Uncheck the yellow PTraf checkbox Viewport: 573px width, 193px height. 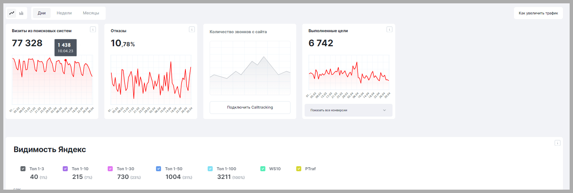(299, 169)
